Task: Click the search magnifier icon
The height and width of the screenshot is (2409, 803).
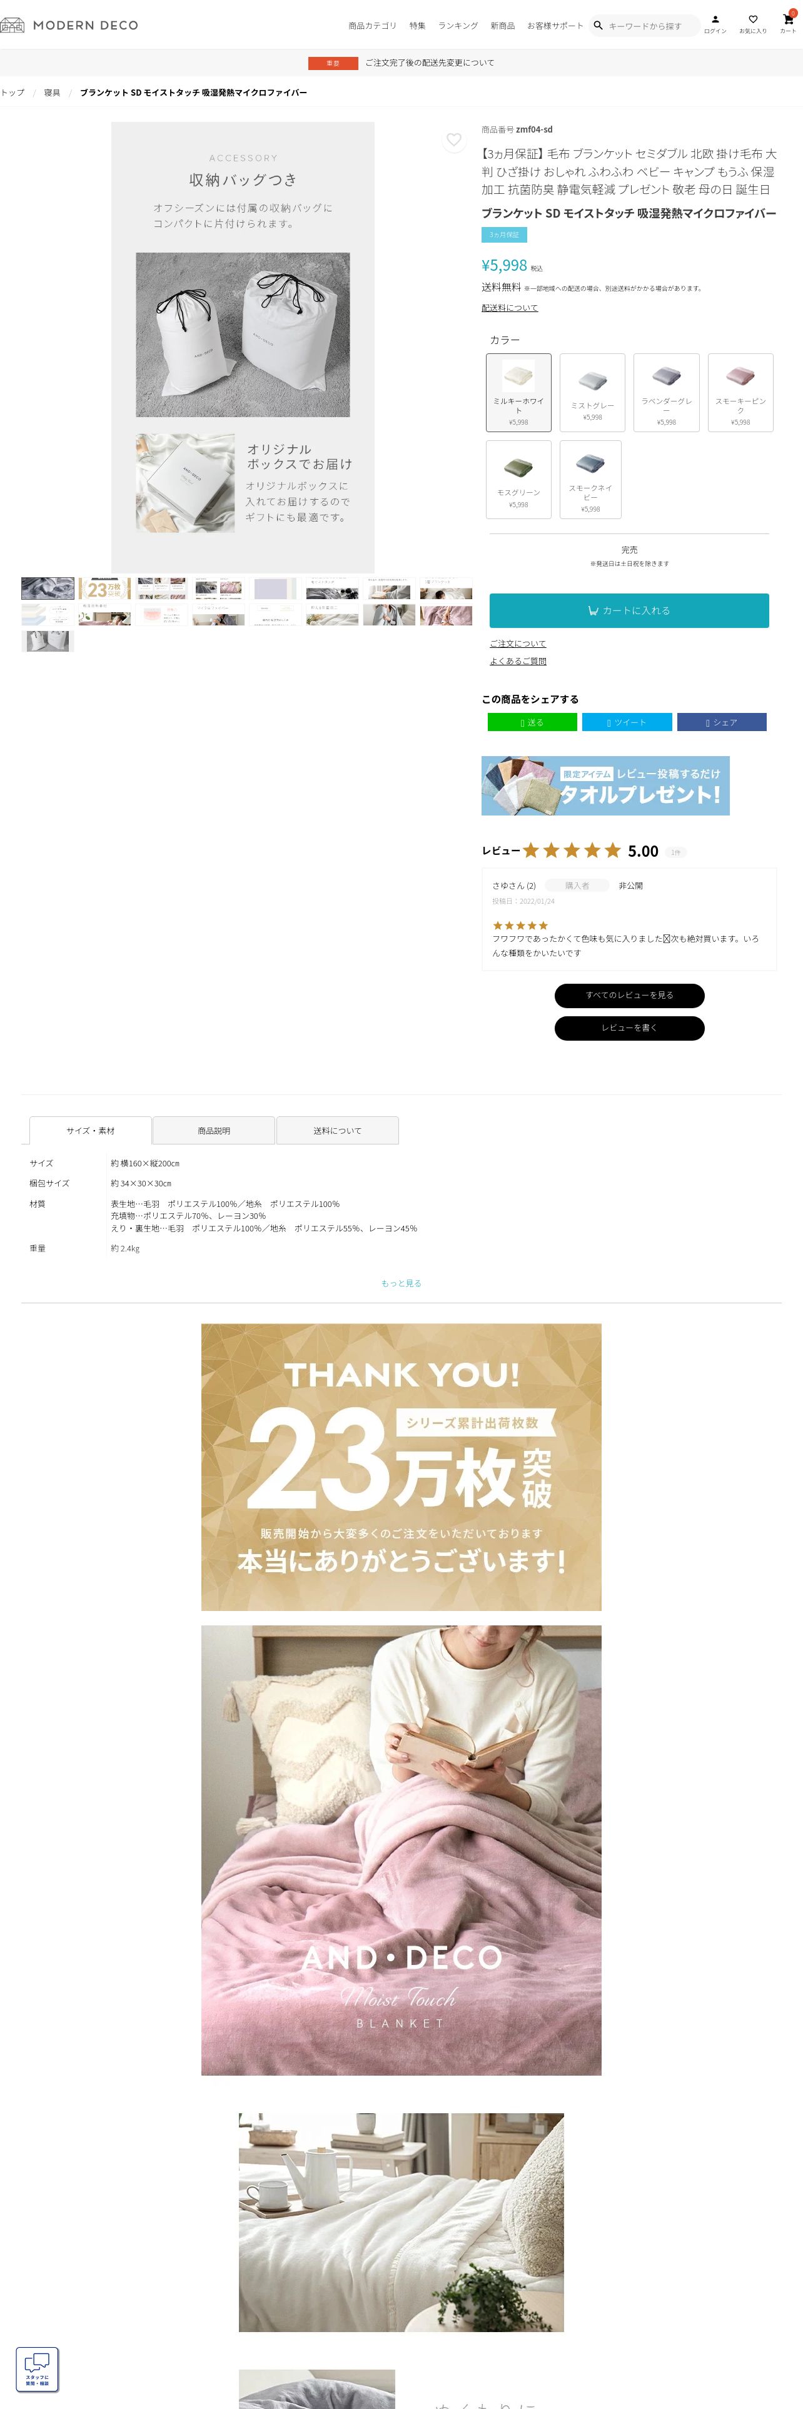Action: [x=598, y=25]
